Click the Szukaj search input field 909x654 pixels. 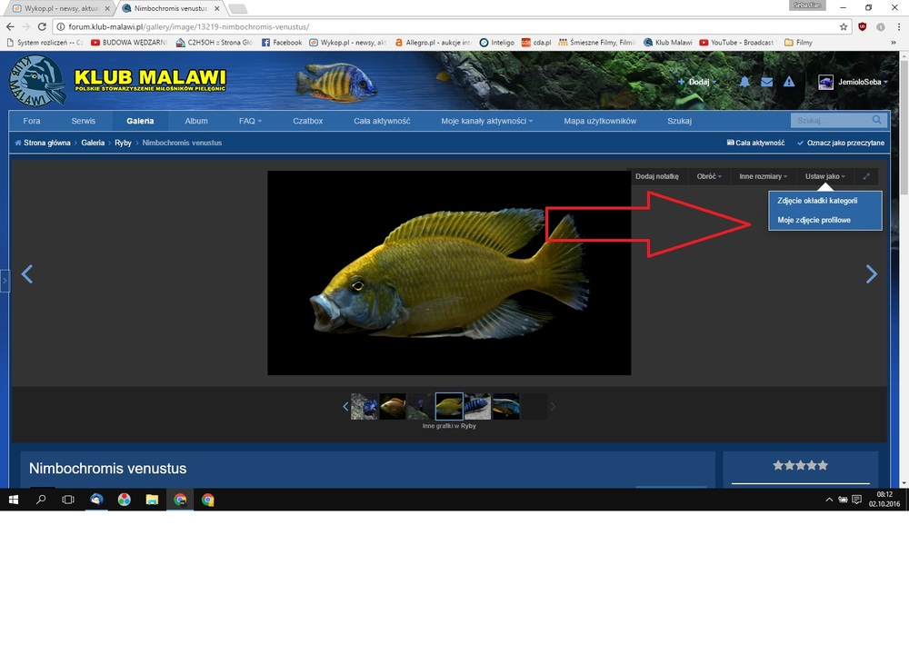831,120
